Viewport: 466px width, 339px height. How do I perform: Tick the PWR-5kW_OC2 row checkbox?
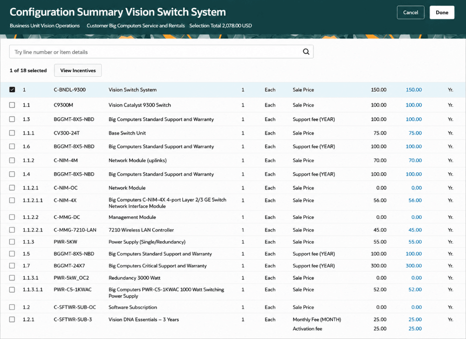(12, 278)
